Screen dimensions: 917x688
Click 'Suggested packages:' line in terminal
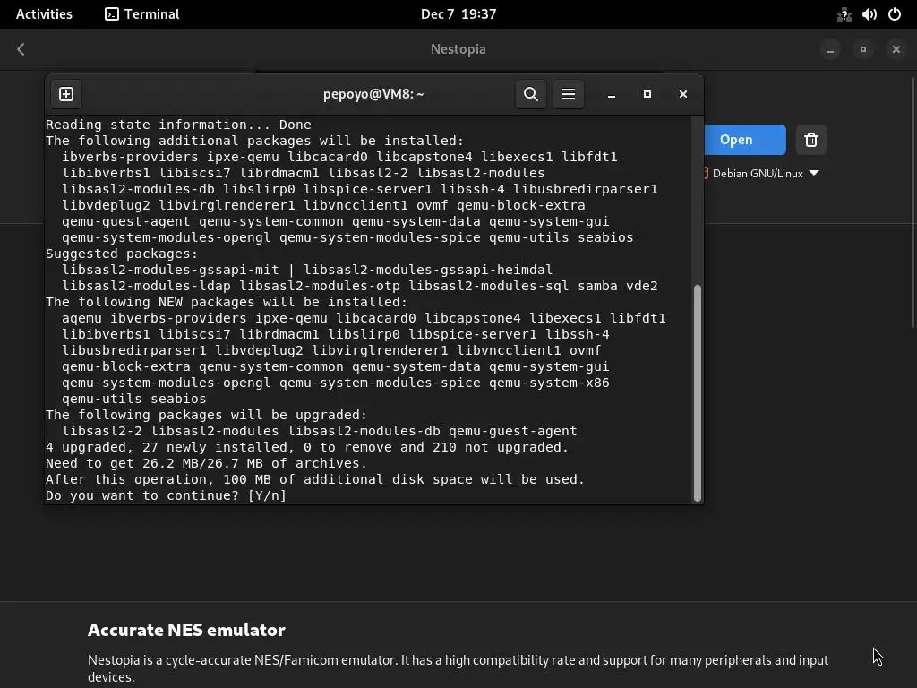(x=122, y=254)
